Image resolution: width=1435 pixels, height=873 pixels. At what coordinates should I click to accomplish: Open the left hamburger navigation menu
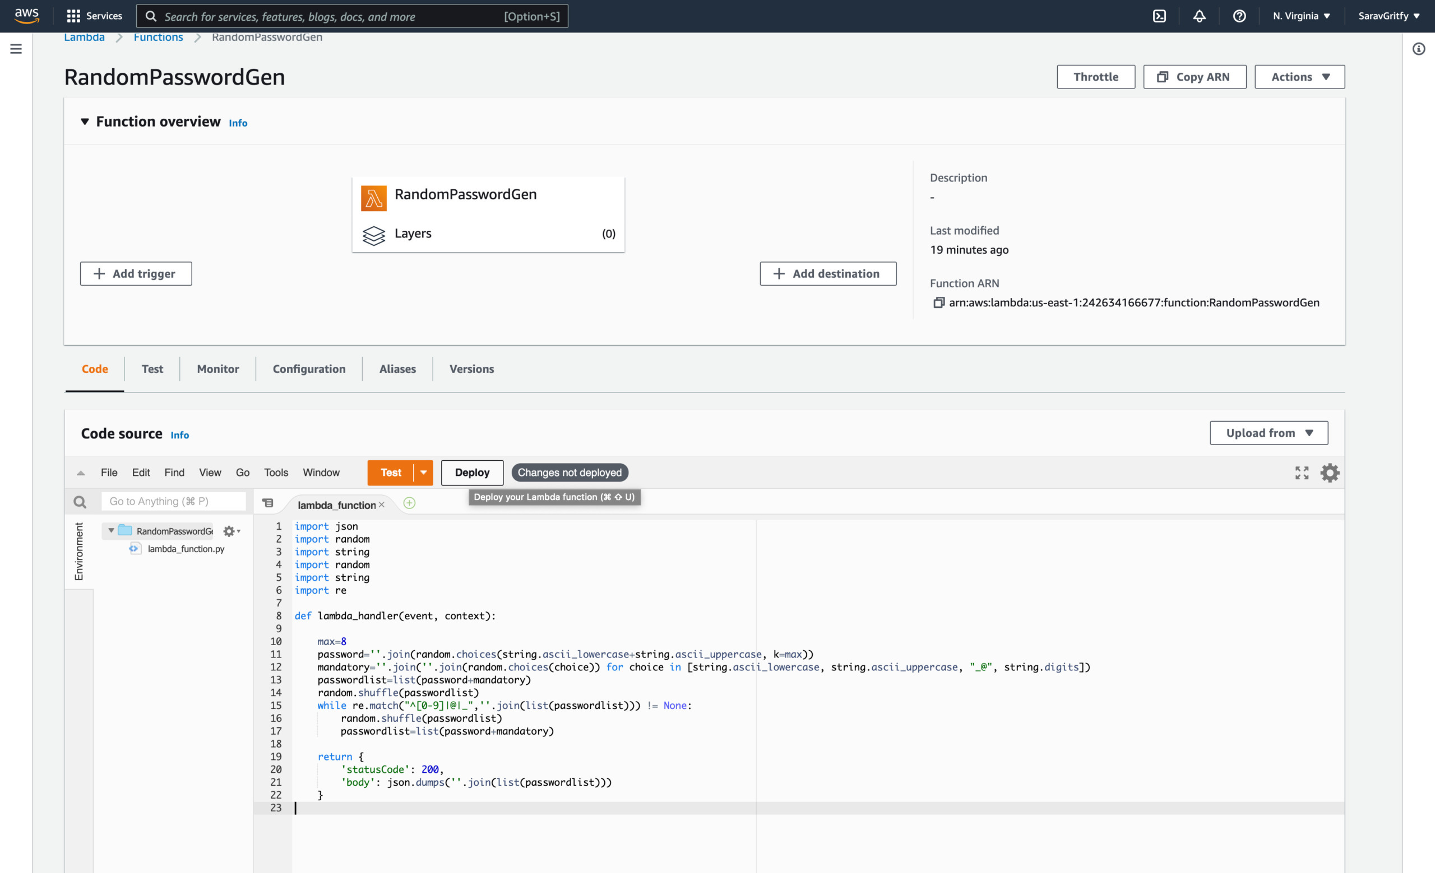(x=16, y=49)
